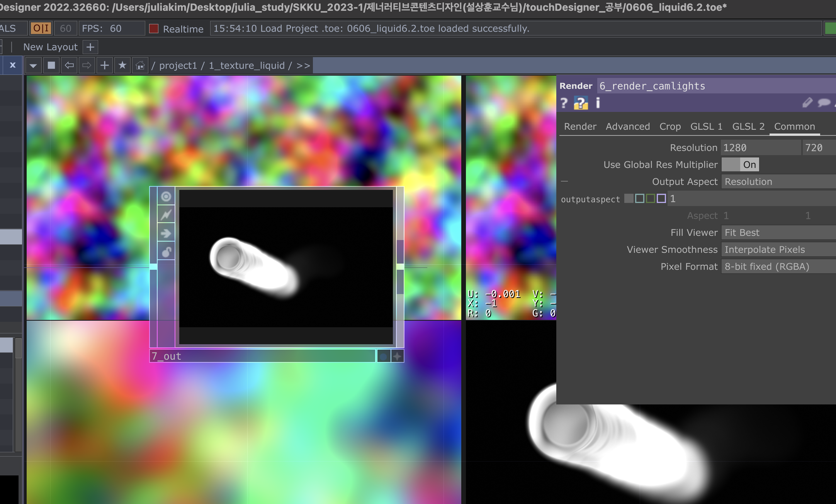Toggle the O|I perform mode button
Image resolution: width=836 pixels, height=504 pixels.
click(41, 29)
